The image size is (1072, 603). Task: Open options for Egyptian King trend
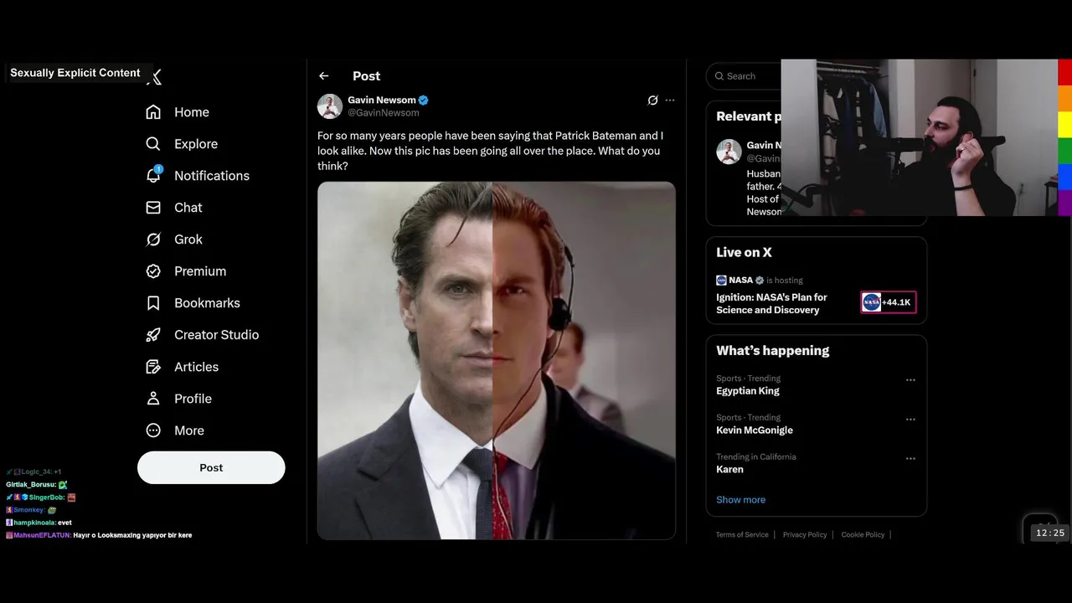(x=910, y=380)
